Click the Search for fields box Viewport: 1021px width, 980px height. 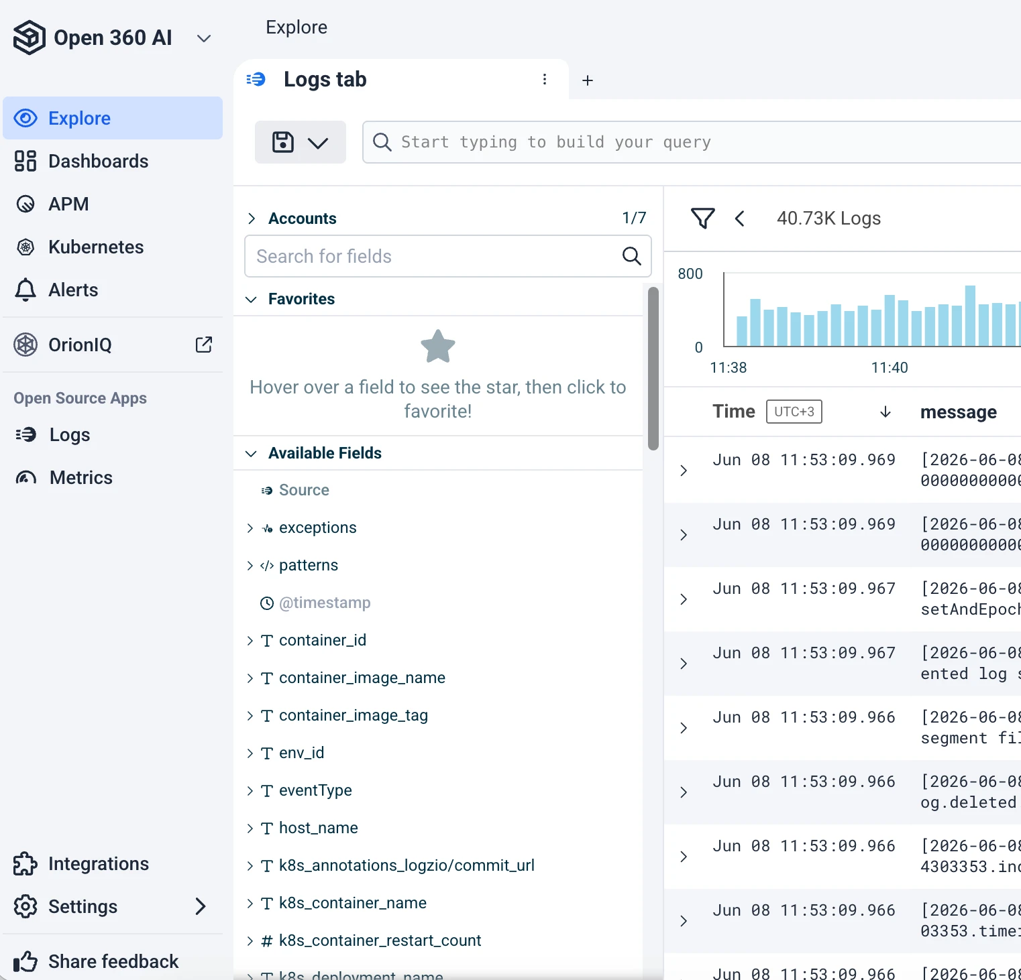[x=448, y=256]
